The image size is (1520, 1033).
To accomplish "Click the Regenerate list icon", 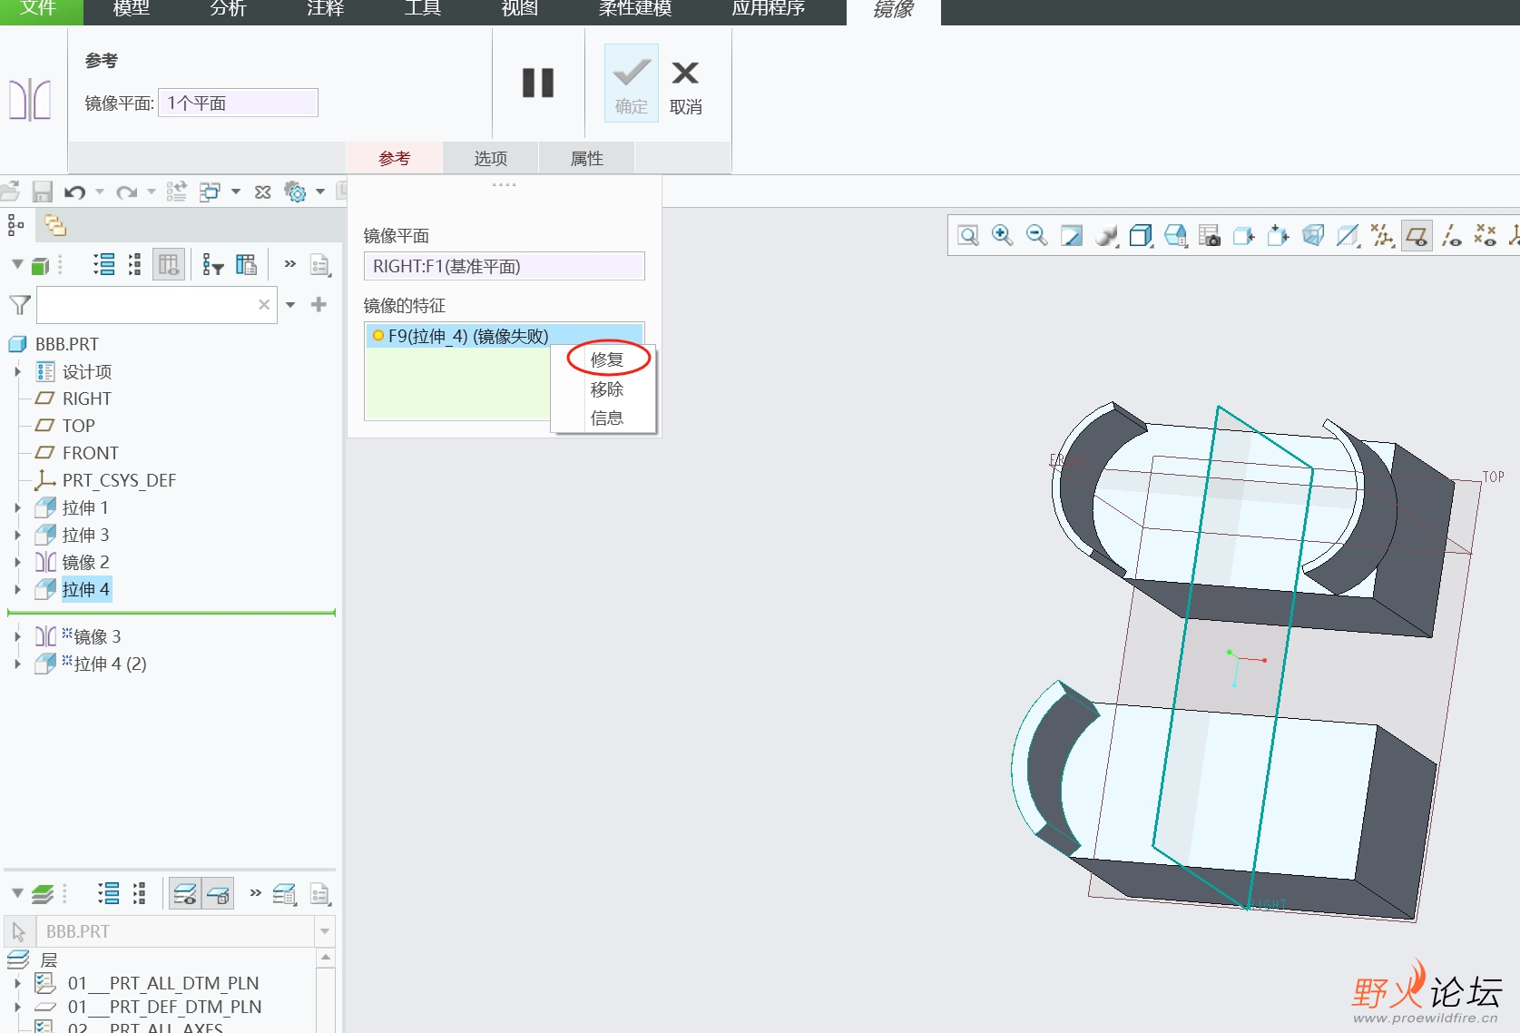I will pos(176,192).
